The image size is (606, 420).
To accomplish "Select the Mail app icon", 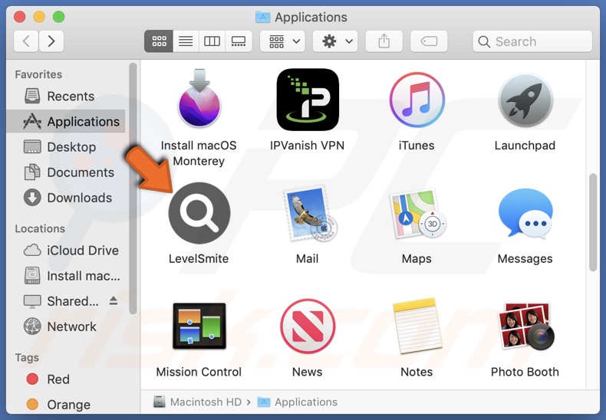I will (x=310, y=213).
